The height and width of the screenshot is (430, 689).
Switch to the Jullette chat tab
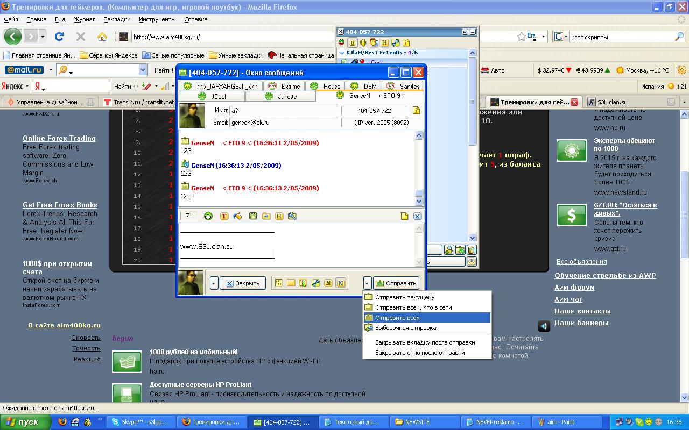pos(280,96)
